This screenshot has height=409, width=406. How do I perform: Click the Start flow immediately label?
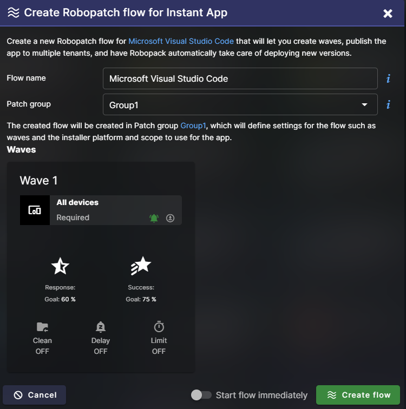pos(261,395)
